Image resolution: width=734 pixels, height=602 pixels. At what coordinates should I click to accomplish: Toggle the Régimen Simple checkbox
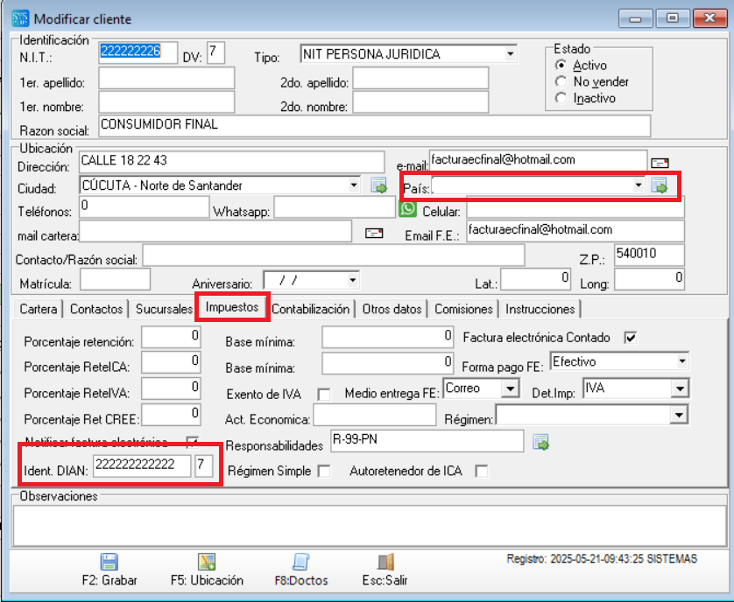pos(323,471)
